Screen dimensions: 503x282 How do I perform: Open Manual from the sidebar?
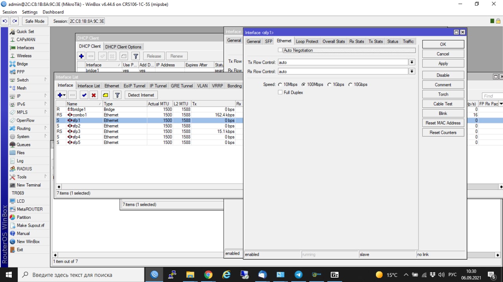(x=23, y=233)
